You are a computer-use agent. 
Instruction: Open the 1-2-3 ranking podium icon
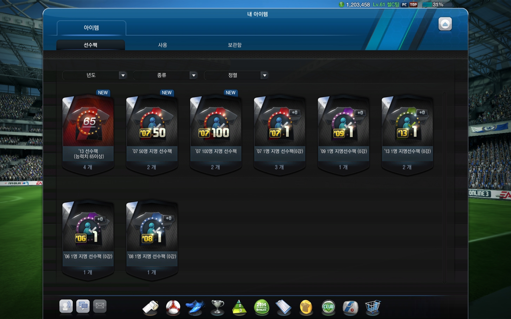239,307
